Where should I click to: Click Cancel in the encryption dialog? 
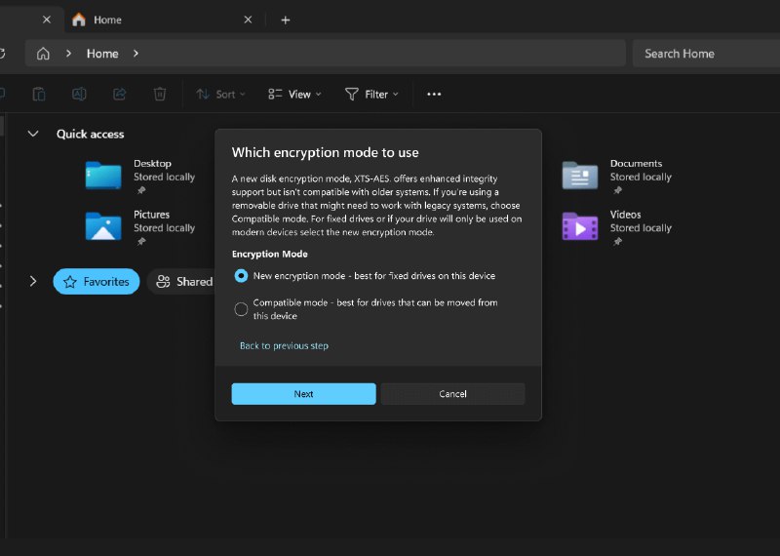click(452, 394)
